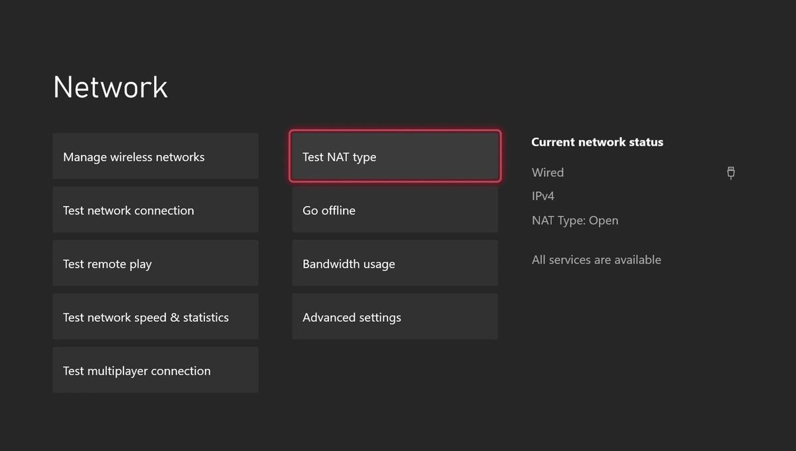796x451 pixels.
Task: Select the Current network status header
Action: coord(597,142)
